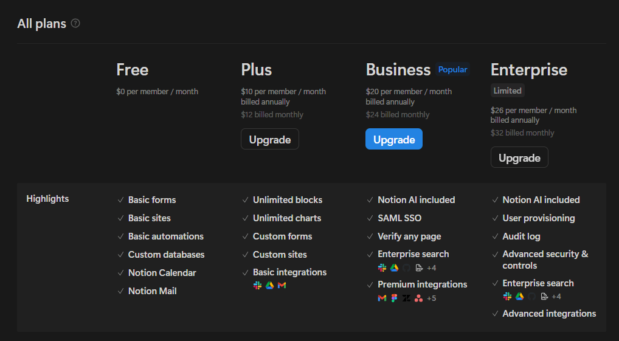
Task: Click Basic forms feature
Action: [152, 200]
